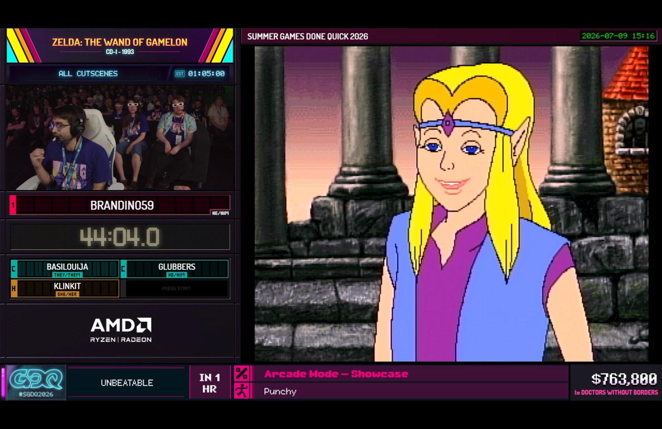Click the donation total '$763,800'

click(624, 379)
